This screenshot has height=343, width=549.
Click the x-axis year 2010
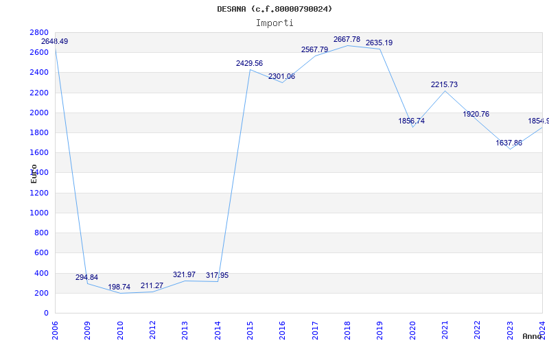point(120,331)
